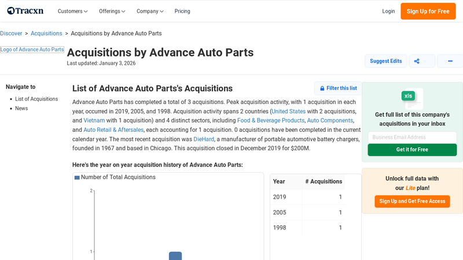The width and height of the screenshot is (463, 260).
Task: Go to Acquisitions breadcrumb
Action: pyautogui.click(x=46, y=34)
